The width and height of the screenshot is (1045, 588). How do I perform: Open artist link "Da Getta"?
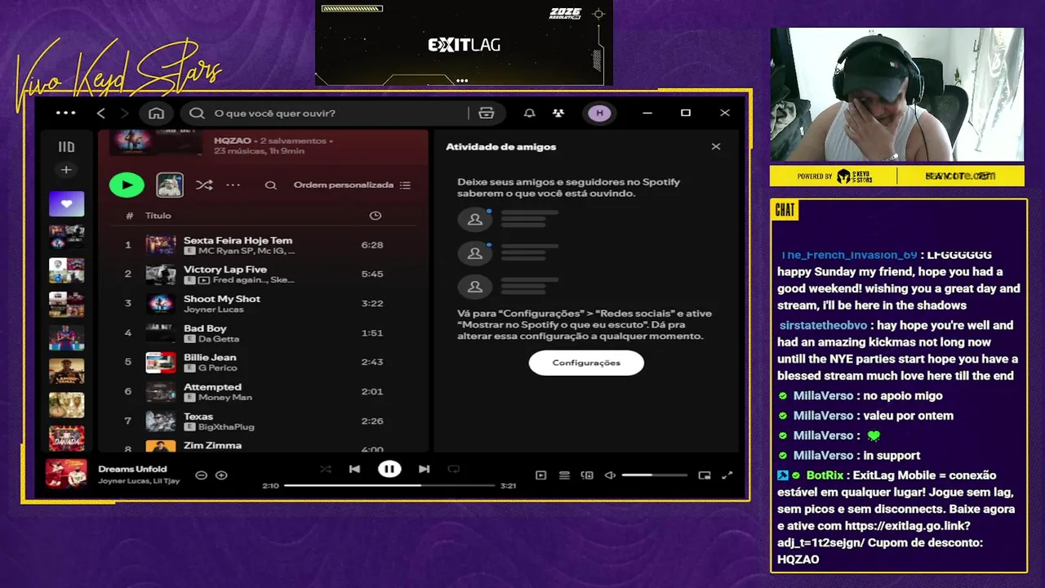219,339
